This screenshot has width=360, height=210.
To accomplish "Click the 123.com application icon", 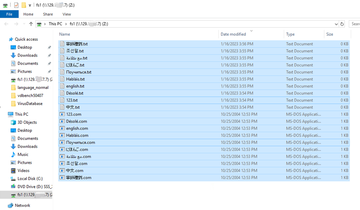I will (x=62, y=114).
